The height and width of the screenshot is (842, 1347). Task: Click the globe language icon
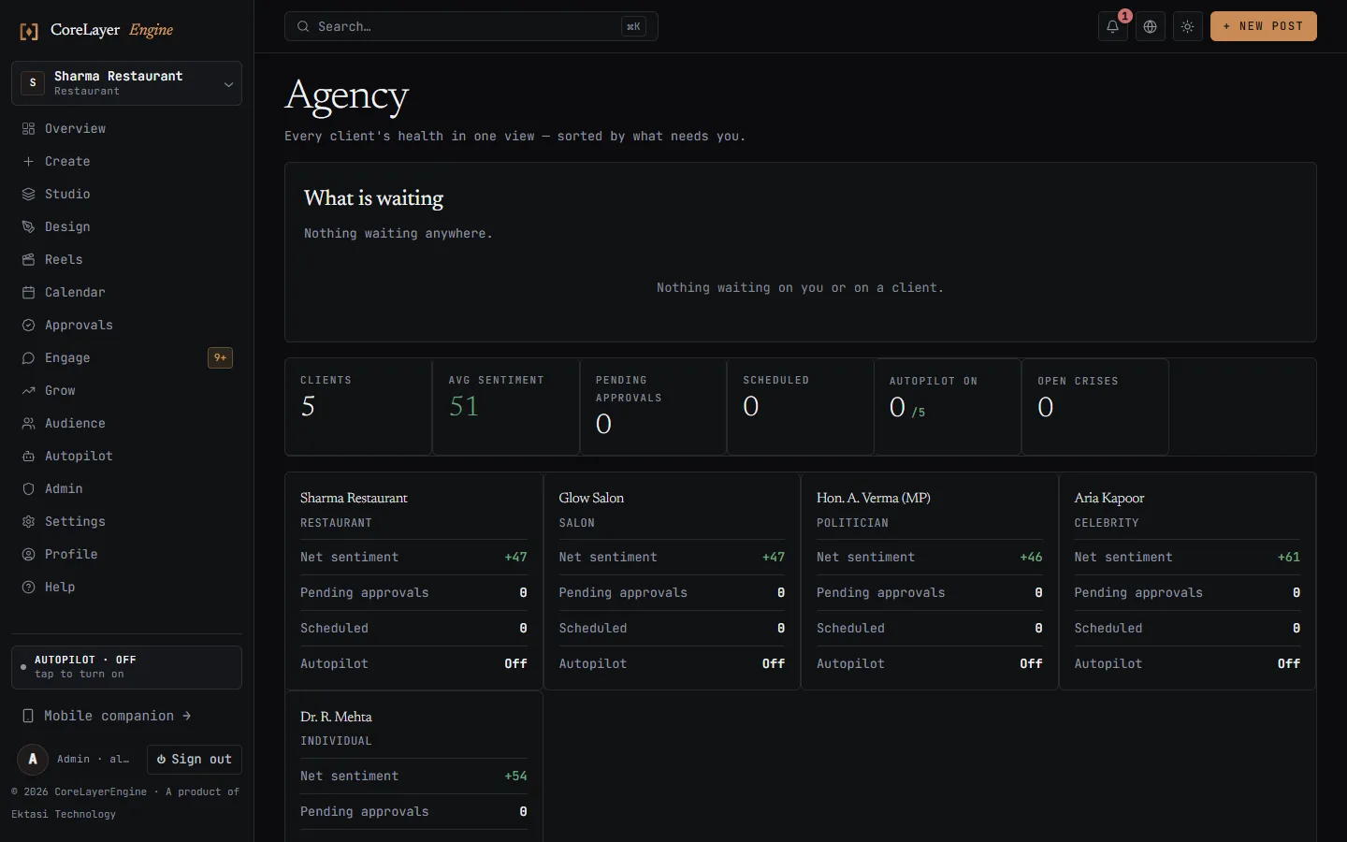click(x=1150, y=26)
